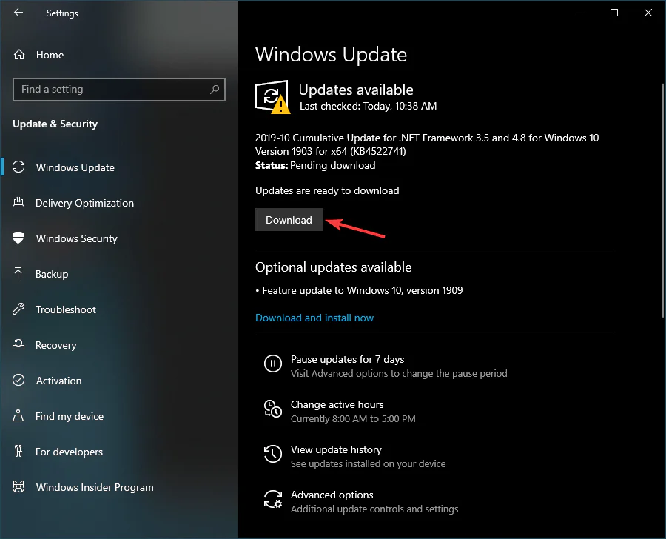The height and width of the screenshot is (539, 666).
Task: Click the update history clock icon
Action: coord(272,454)
